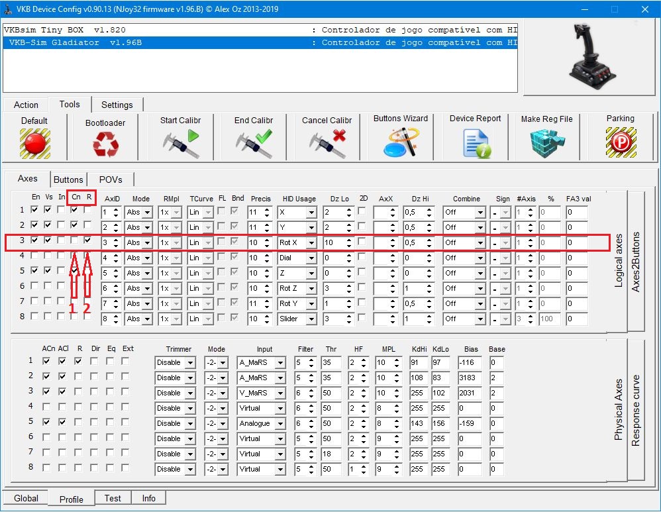The image size is (661, 512).
Task: Click Bias field with value -159
Action: coord(469,423)
